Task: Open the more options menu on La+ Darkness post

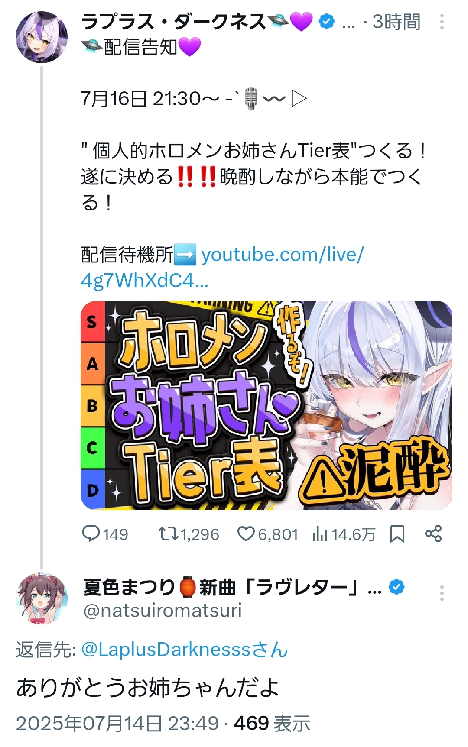Action: point(442,22)
